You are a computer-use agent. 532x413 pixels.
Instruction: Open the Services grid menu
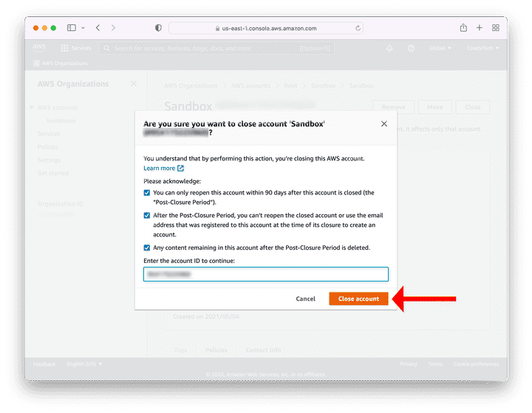tap(76, 48)
